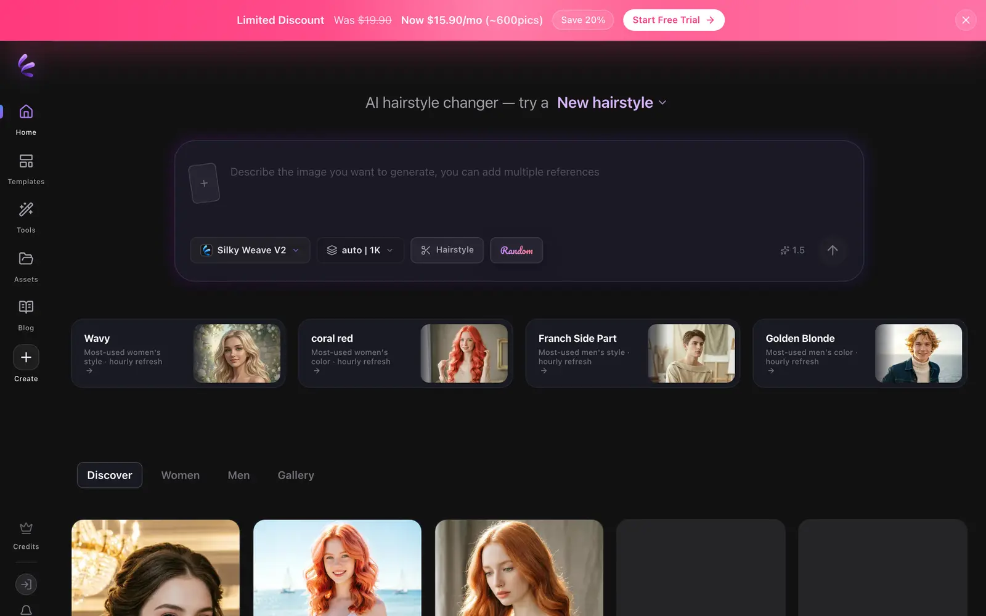Viewport: 986px width, 616px height.
Task: Click the 1.5 credits cost indicator
Action: [x=792, y=250]
